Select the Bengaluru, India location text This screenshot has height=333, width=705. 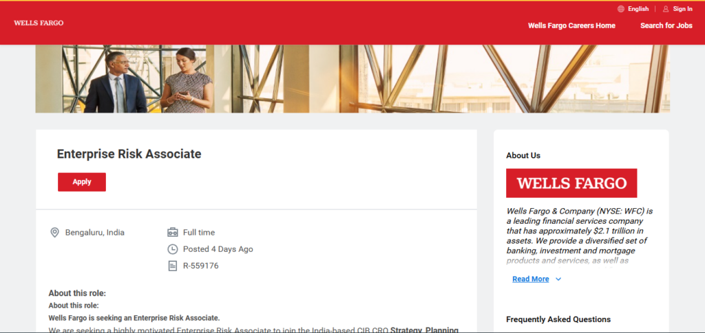point(95,233)
